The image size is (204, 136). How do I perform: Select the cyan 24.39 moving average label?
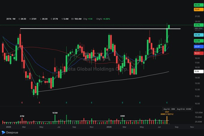(199, 35)
